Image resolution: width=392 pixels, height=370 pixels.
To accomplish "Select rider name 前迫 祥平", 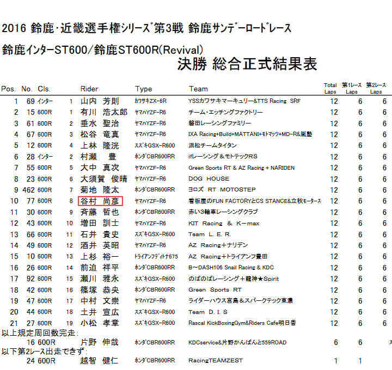I will point(100,268).
